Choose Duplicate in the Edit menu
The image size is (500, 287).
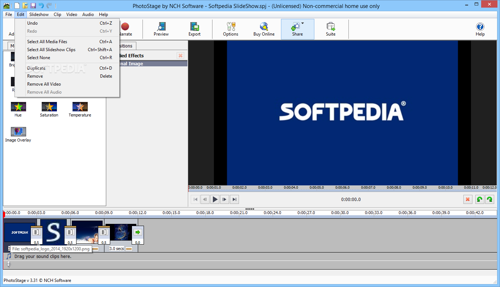click(x=67, y=68)
